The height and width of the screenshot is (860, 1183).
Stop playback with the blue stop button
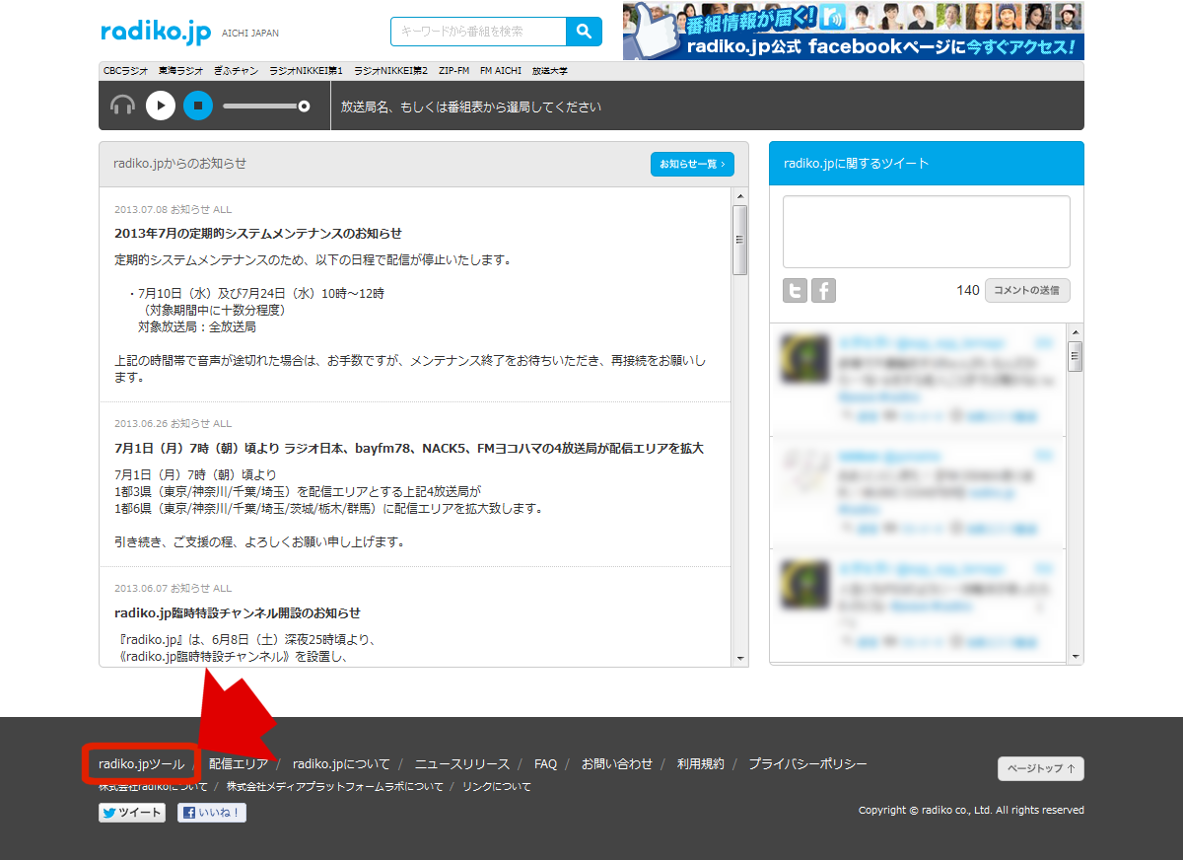tap(198, 106)
